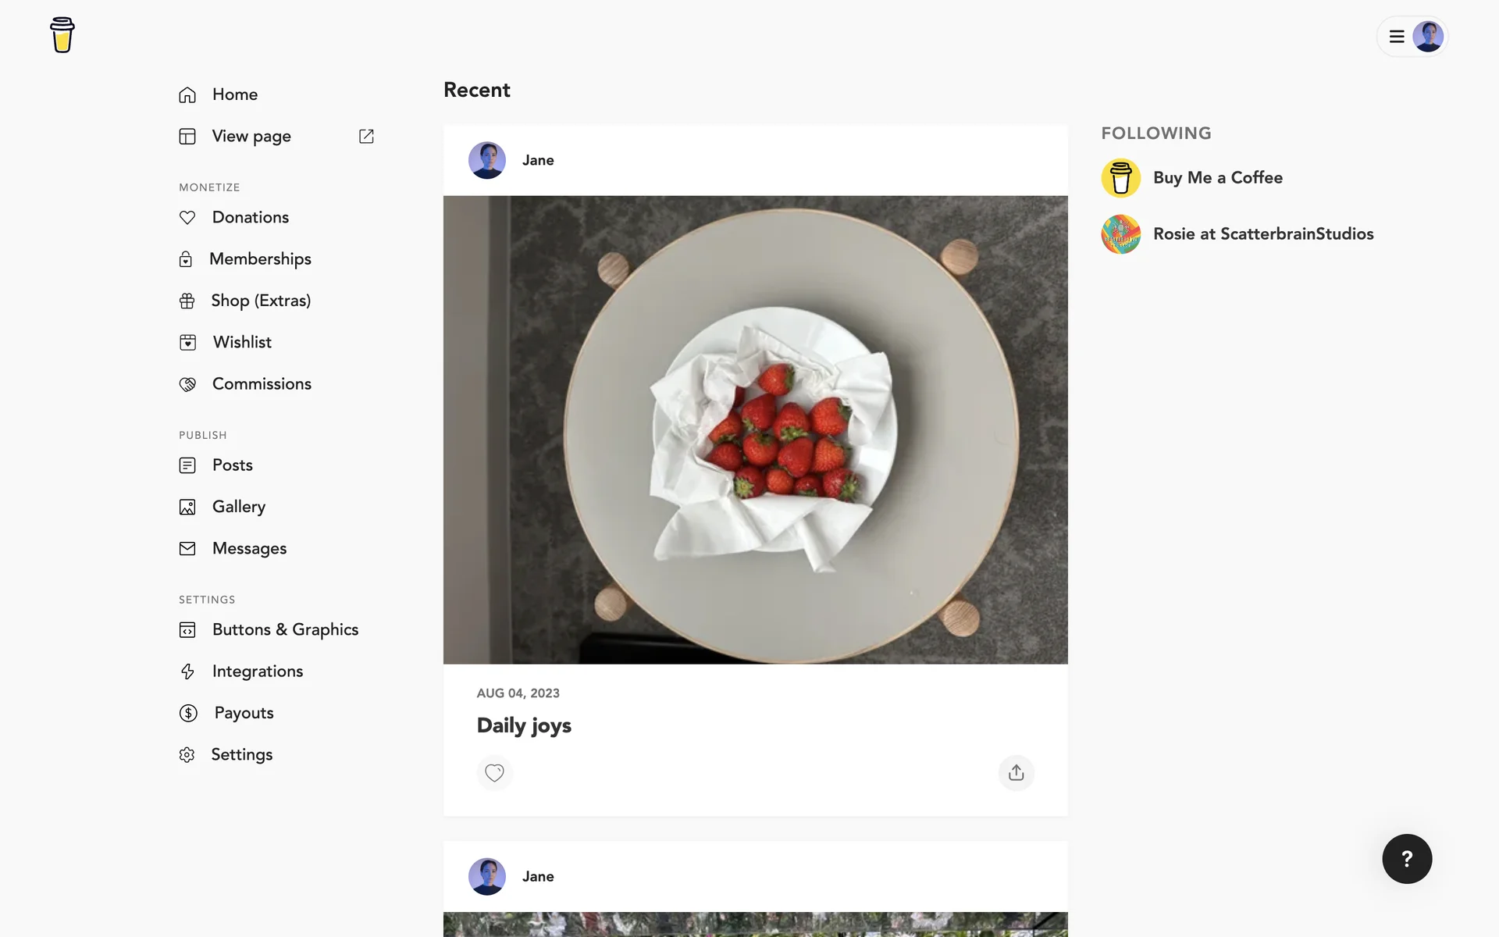Open Buttons & Graphics settings
Image resolution: width=1499 pixels, height=937 pixels.
click(x=285, y=630)
